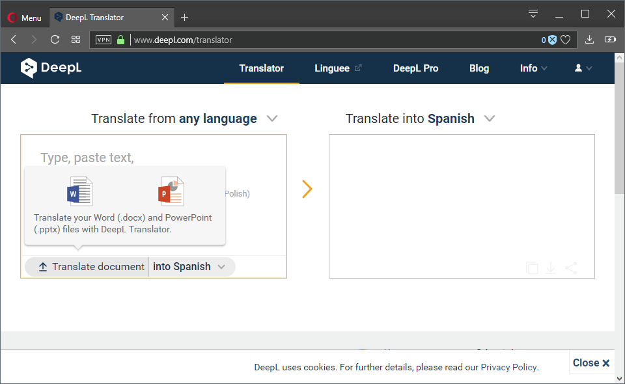Screen dimensions: 625x384
Task: View site security lock information
Action: click(121, 40)
